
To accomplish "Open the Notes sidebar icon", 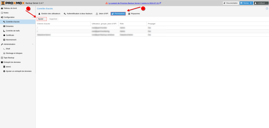I will [x=2, y=13].
